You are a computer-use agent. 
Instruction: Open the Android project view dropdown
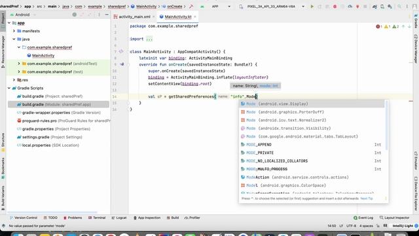(x=23, y=14)
